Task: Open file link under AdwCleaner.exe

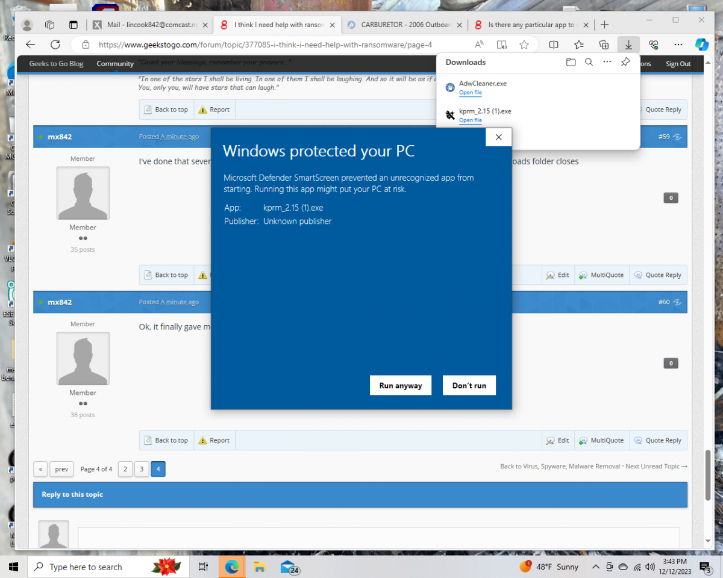Action: (470, 93)
